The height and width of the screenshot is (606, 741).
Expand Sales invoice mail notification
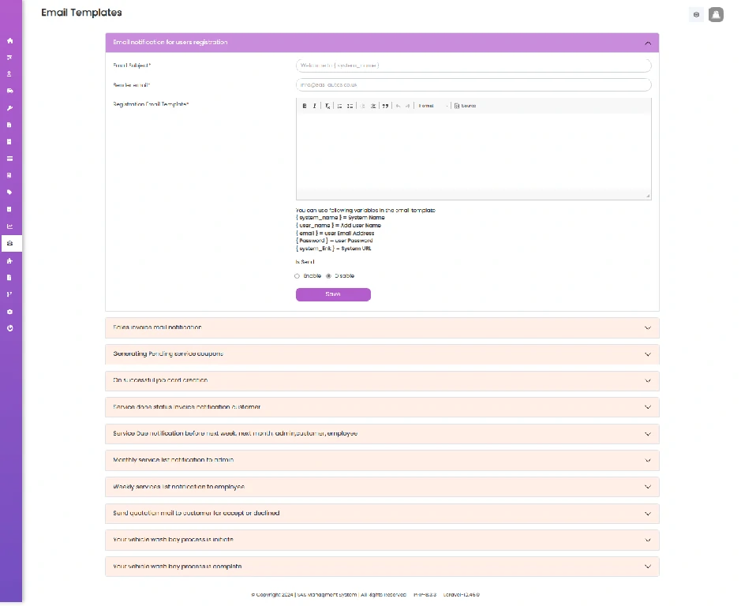[382, 327]
